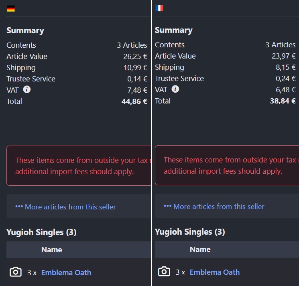This screenshot has height=286, width=299.
Task: Click Yugioh Singles (3) heading under German flag
Action: pyautogui.click(x=41, y=232)
